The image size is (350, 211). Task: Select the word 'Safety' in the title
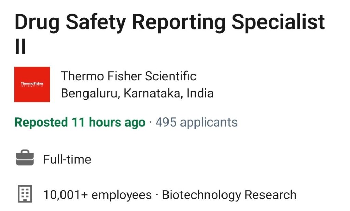(96, 22)
